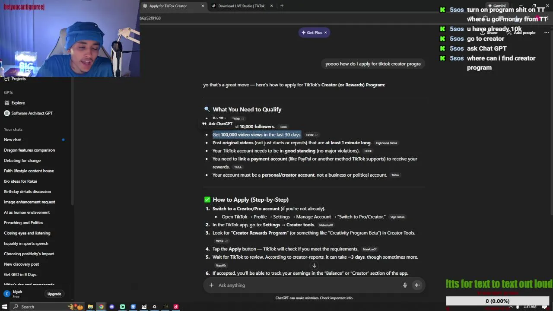Open TikTok source chip after personal/creator account line
This screenshot has height=311, width=553.
[395, 175]
